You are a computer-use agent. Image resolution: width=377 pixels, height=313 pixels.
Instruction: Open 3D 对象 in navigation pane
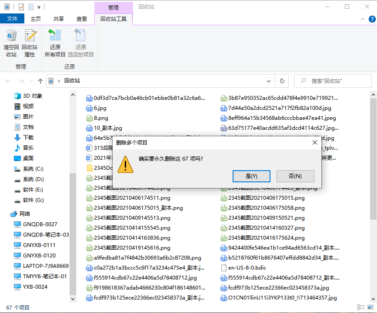pyautogui.click(x=28, y=96)
